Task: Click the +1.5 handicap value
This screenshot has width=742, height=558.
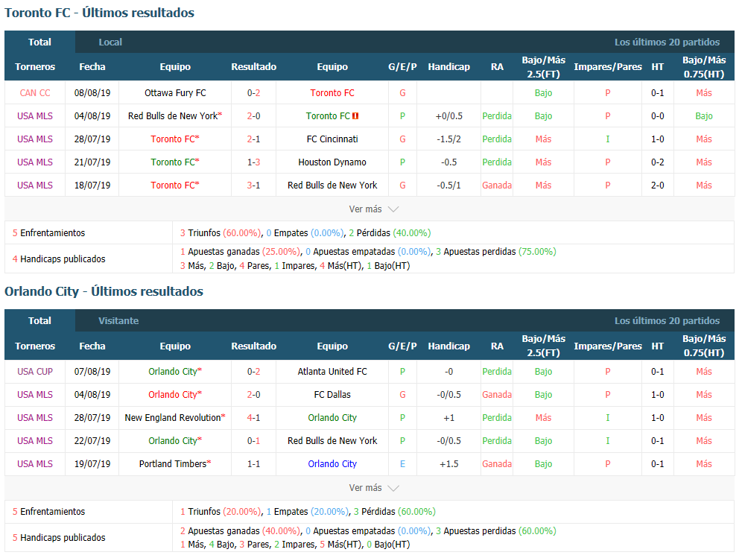Action: pyautogui.click(x=449, y=464)
